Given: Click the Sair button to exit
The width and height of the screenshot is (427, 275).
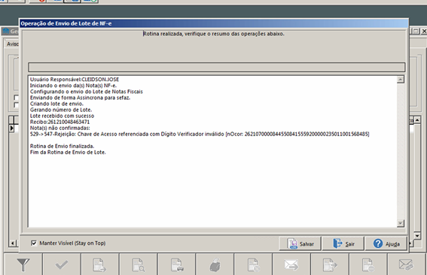Looking at the screenshot, I should [x=343, y=243].
